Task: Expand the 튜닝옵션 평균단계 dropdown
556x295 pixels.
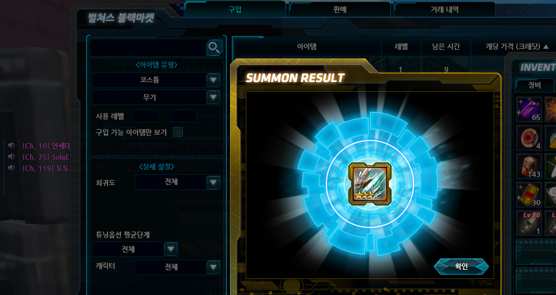Action: [x=135, y=249]
